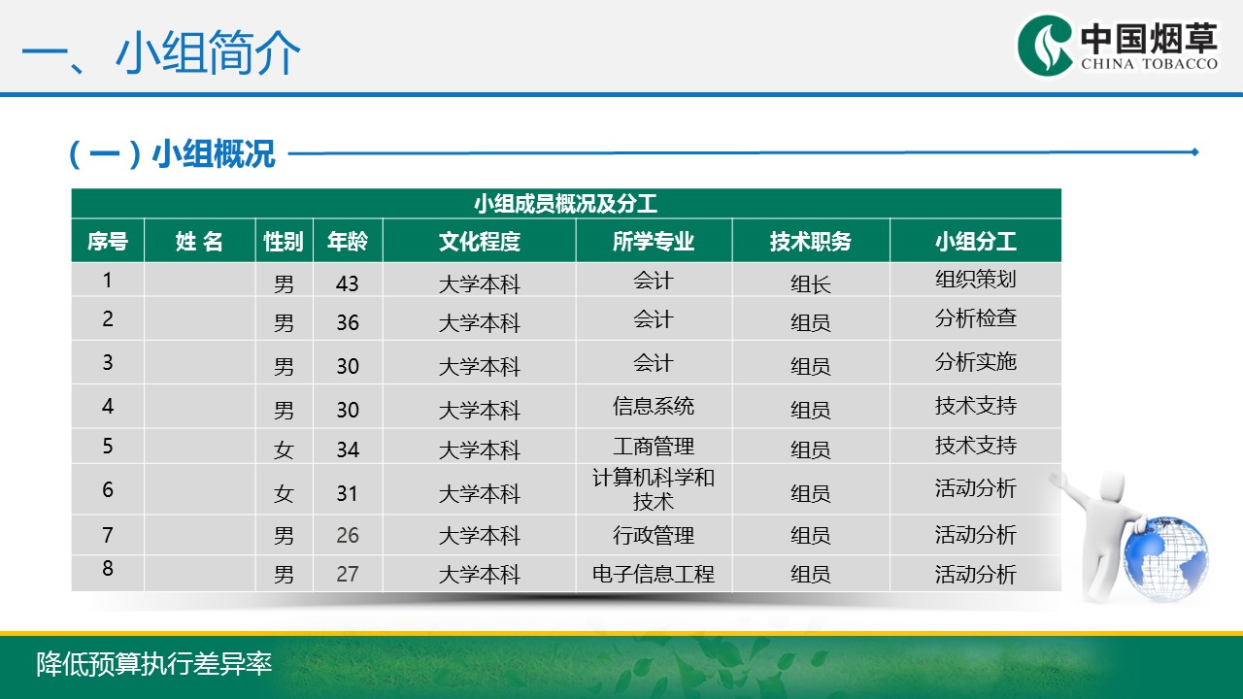Click the 小组分工 column header
This screenshot has height=699, width=1243.
click(975, 242)
